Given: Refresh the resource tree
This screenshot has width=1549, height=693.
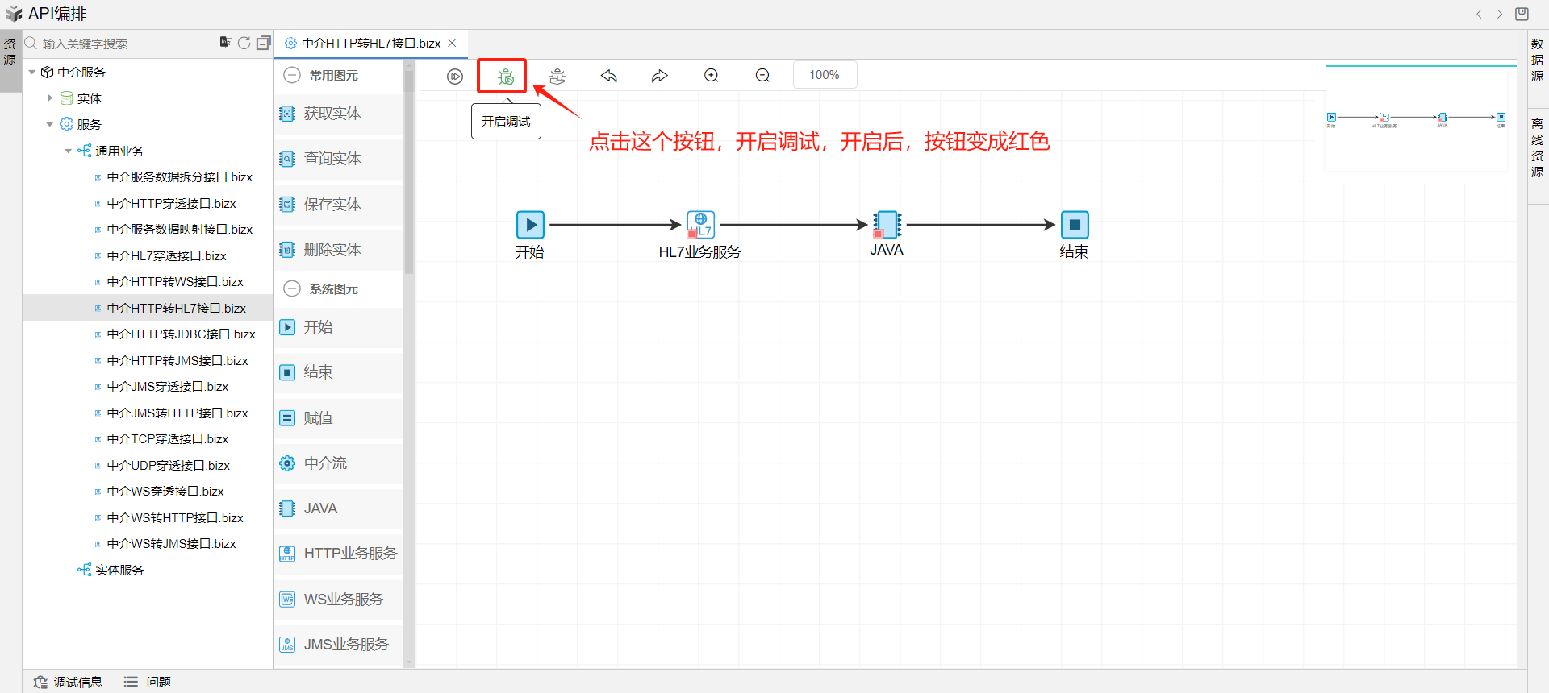Looking at the screenshot, I should [244, 43].
